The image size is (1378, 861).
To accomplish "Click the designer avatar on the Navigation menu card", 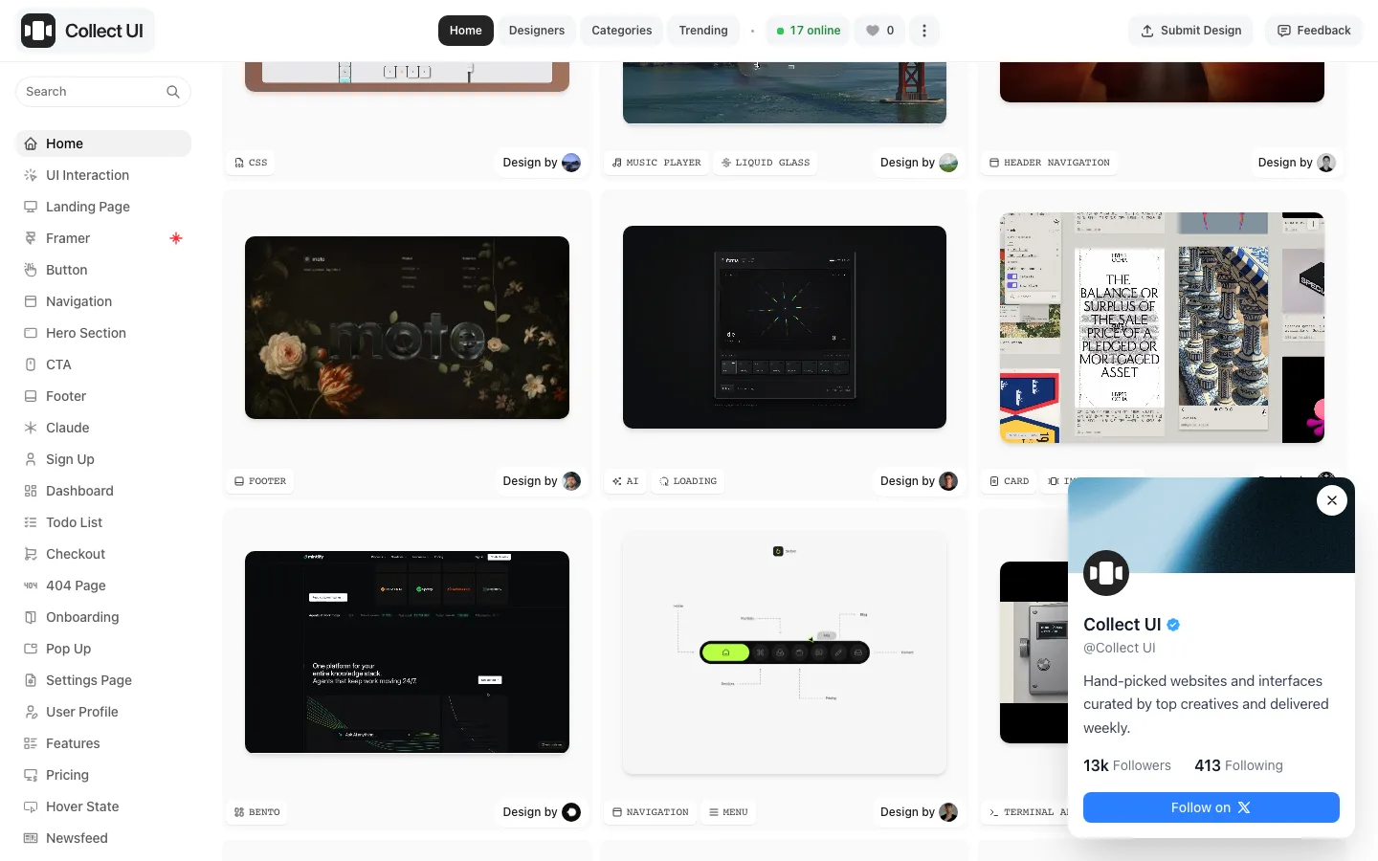I will [948, 812].
